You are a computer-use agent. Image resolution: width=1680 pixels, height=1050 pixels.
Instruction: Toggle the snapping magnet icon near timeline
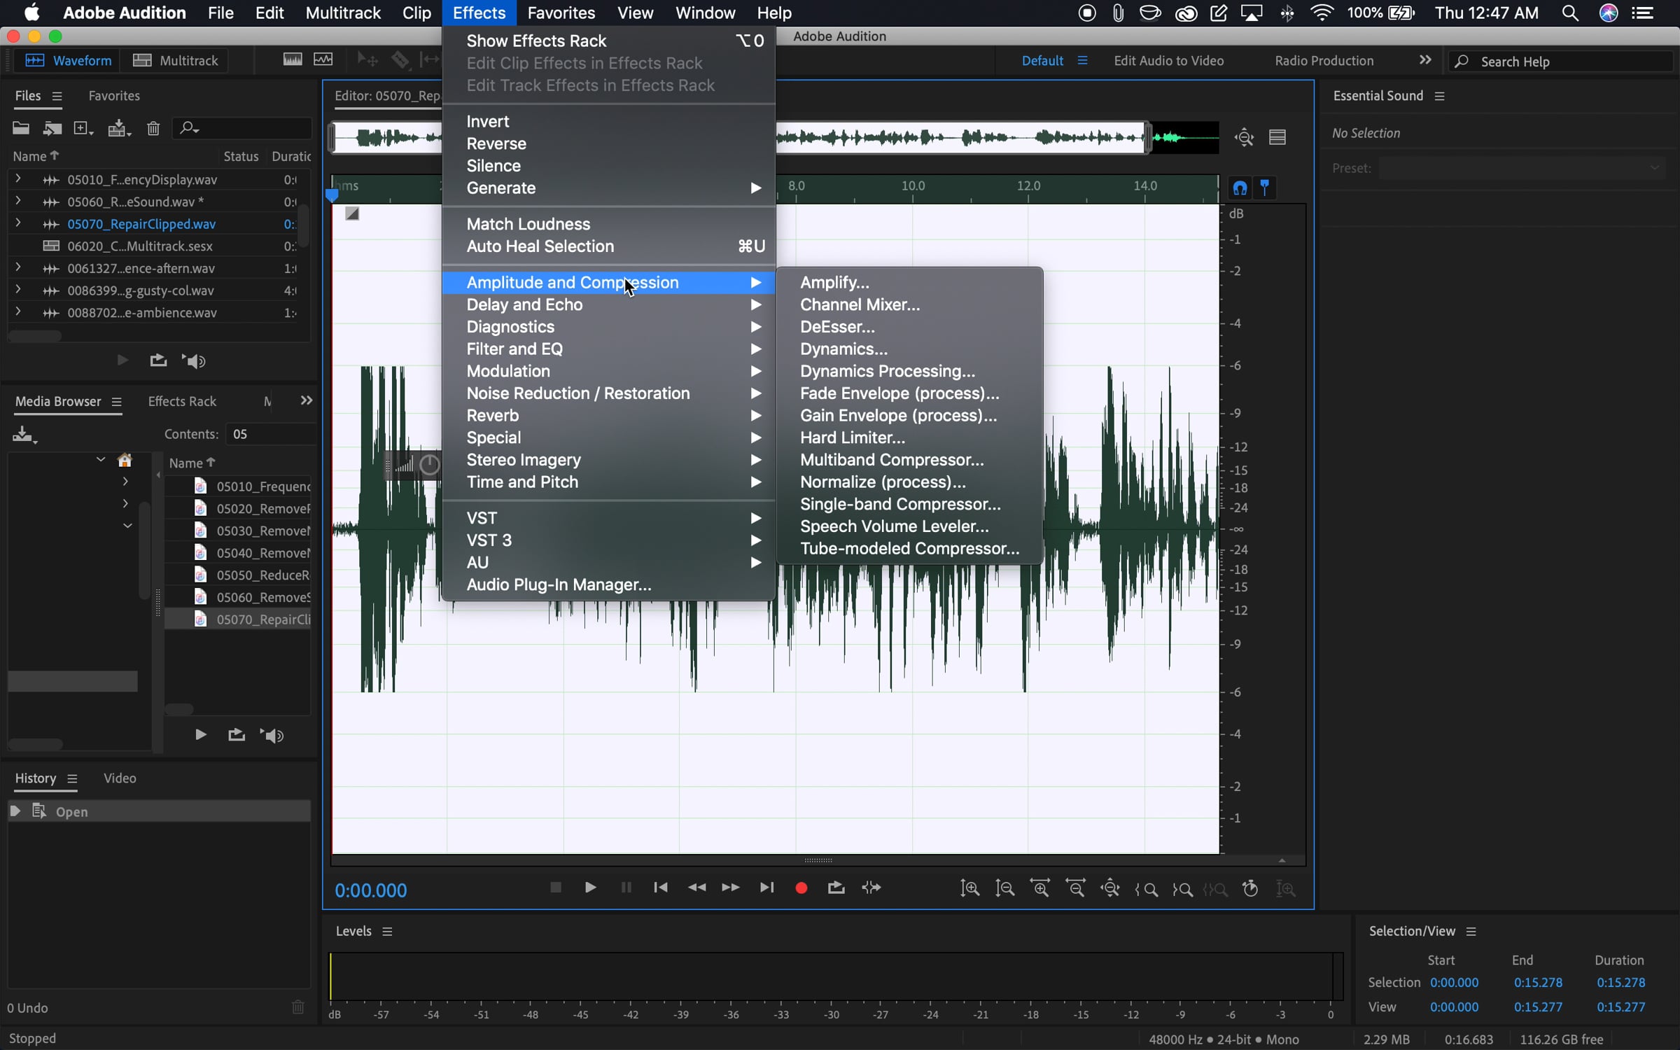tap(1240, 188)
